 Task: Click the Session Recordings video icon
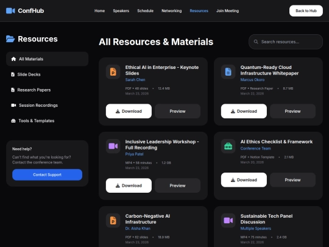[13, 106]
